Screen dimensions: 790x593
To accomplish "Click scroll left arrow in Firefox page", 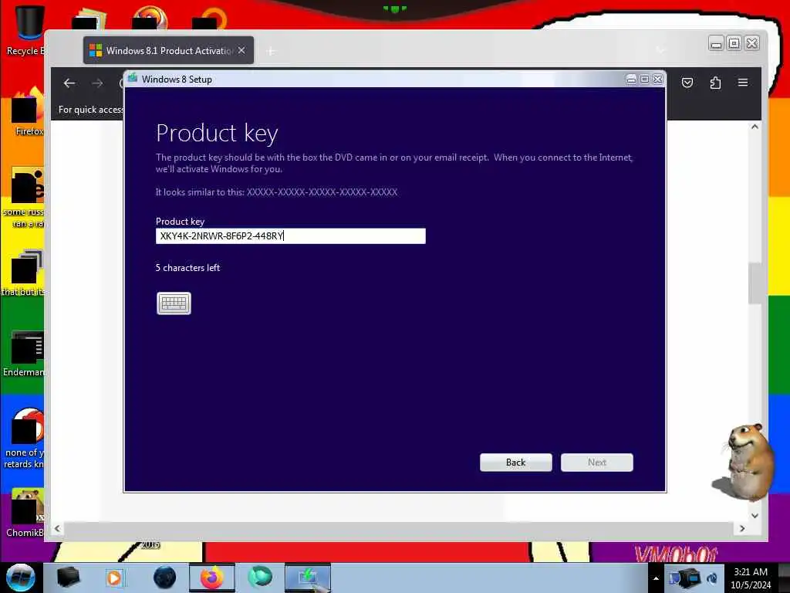I will [x=57, y=528].
